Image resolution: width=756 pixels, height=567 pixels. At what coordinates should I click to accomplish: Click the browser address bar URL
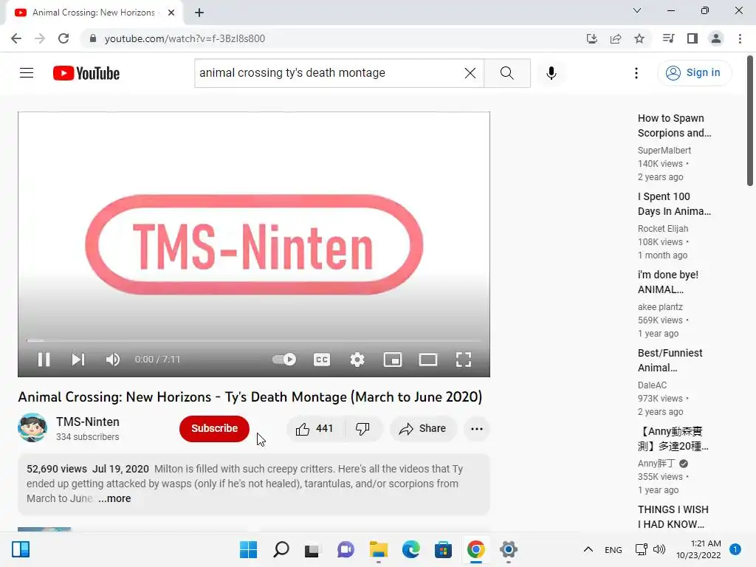185,38
